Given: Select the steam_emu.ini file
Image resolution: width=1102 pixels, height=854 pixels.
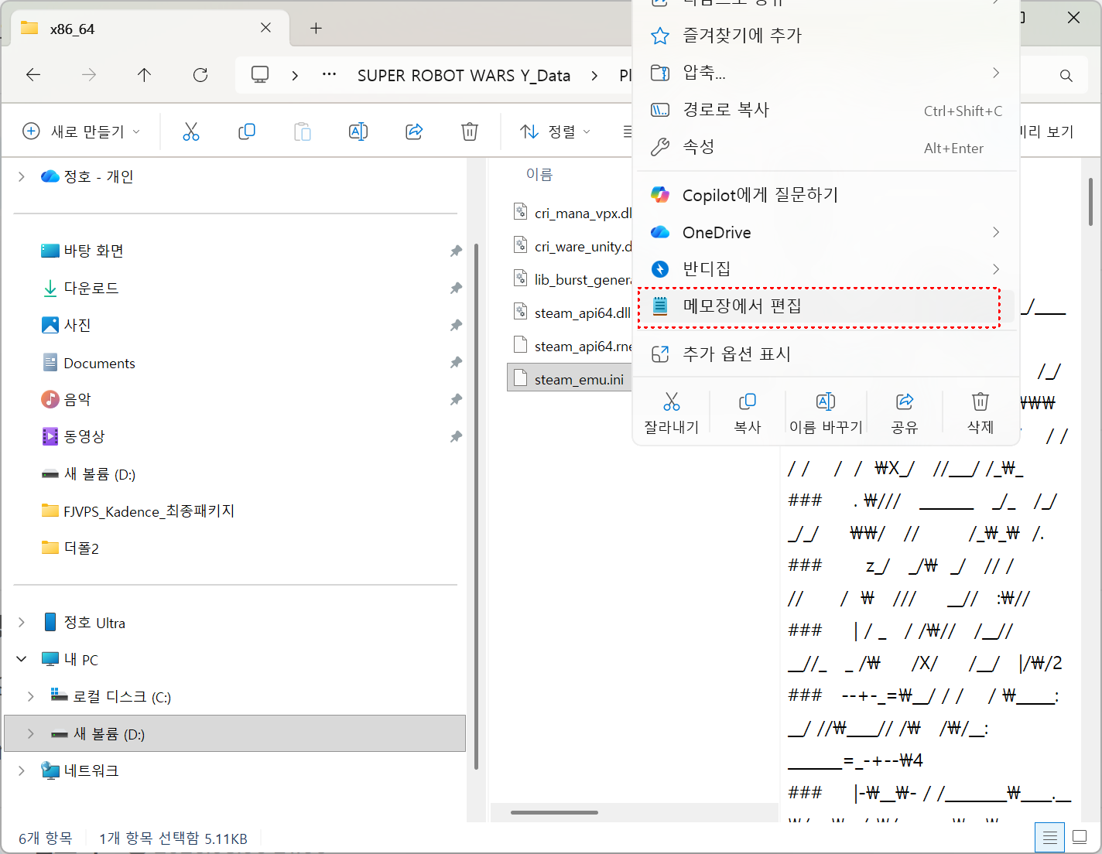Looking at the screenshot, I should [x=570, y=379].
